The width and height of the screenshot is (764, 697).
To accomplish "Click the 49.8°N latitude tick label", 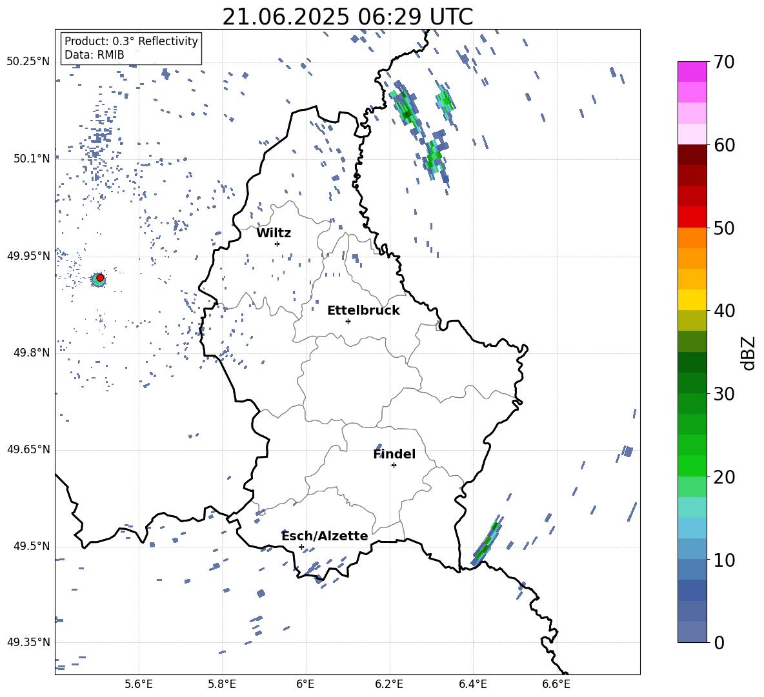I will tap(32, 353).
